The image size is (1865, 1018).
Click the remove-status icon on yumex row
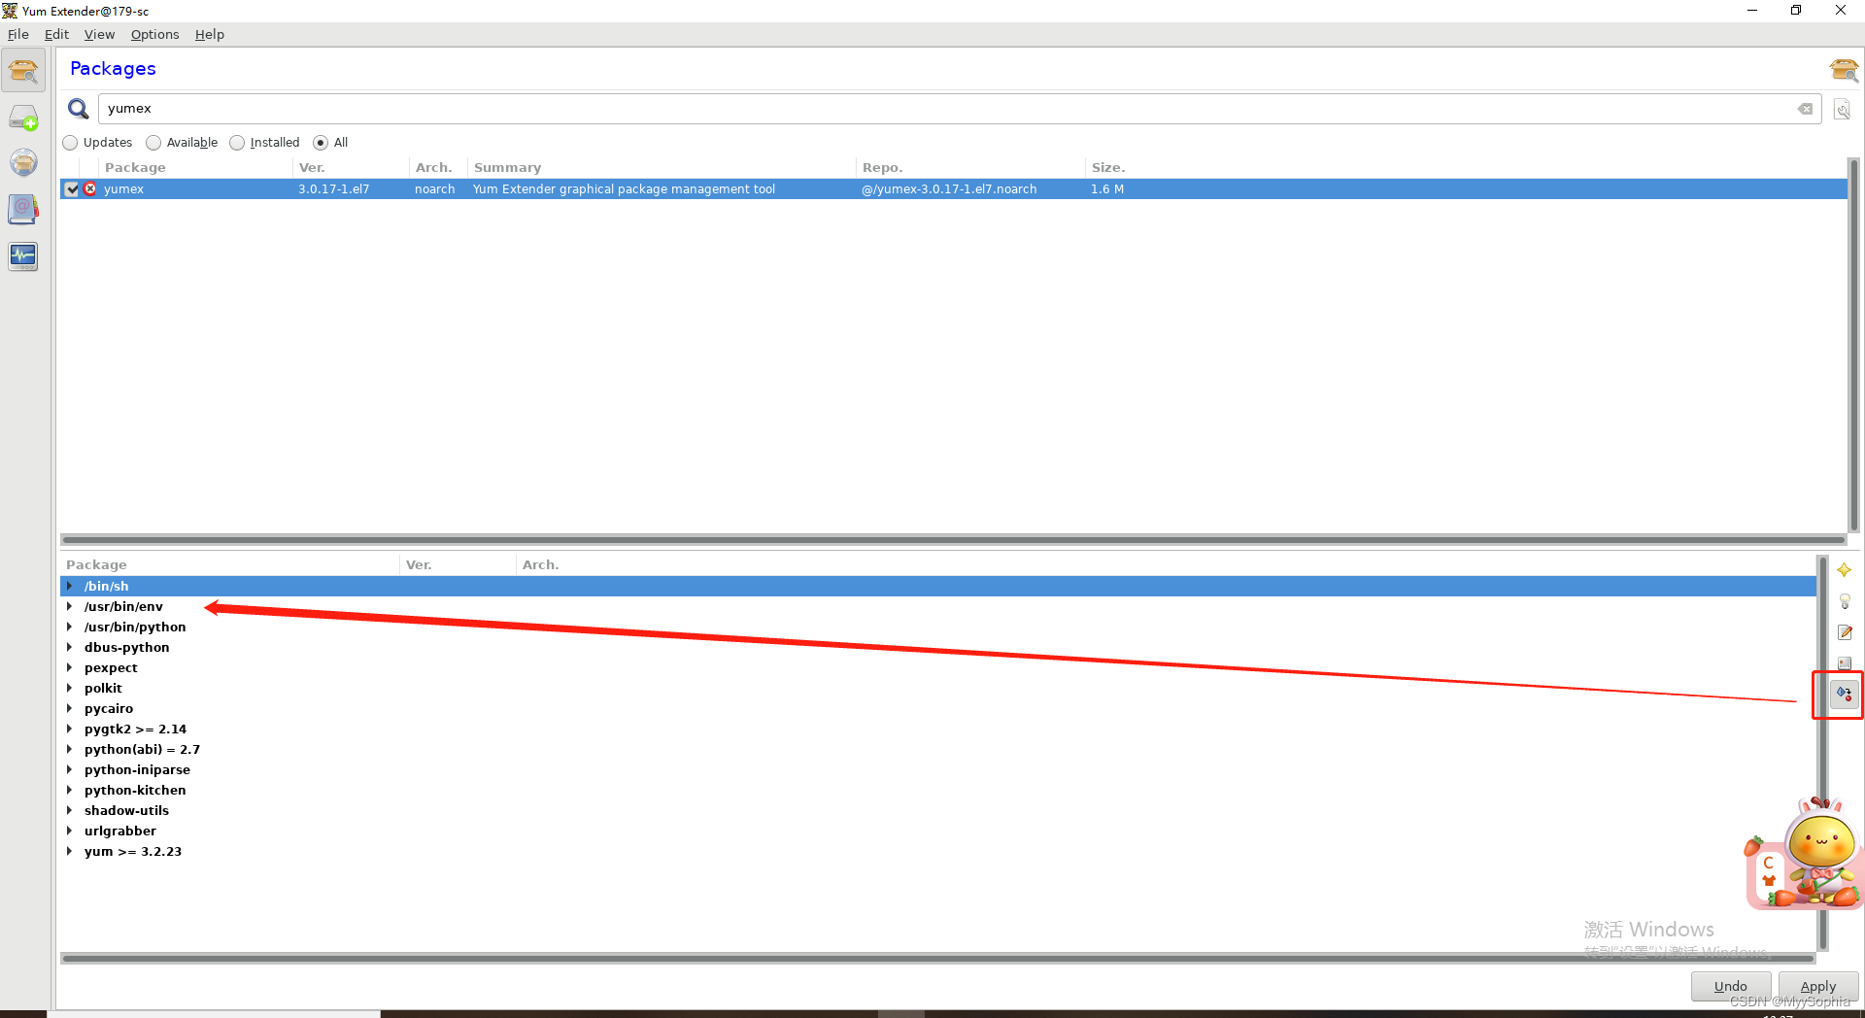click(x=90, y=188)
